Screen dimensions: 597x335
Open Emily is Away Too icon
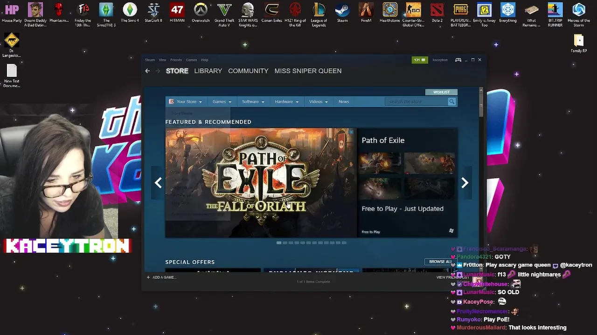pos(484,14)
